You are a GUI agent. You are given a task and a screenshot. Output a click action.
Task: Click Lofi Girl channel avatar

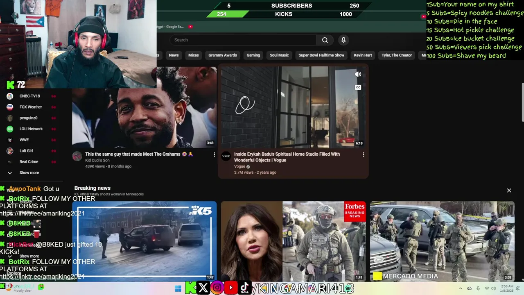(10, 151)
